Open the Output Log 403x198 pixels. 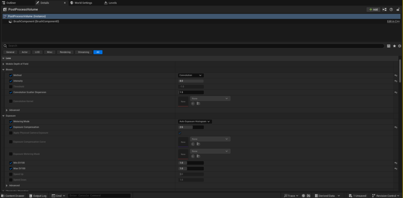point(38,196)
